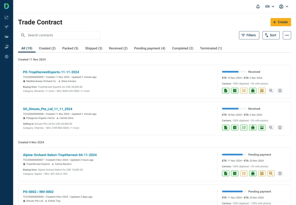Open the Alpine-Orchard-Select-TropiHarvest-04-11-2024 contract link
The image size is (296, 205).
click(60, 155)
